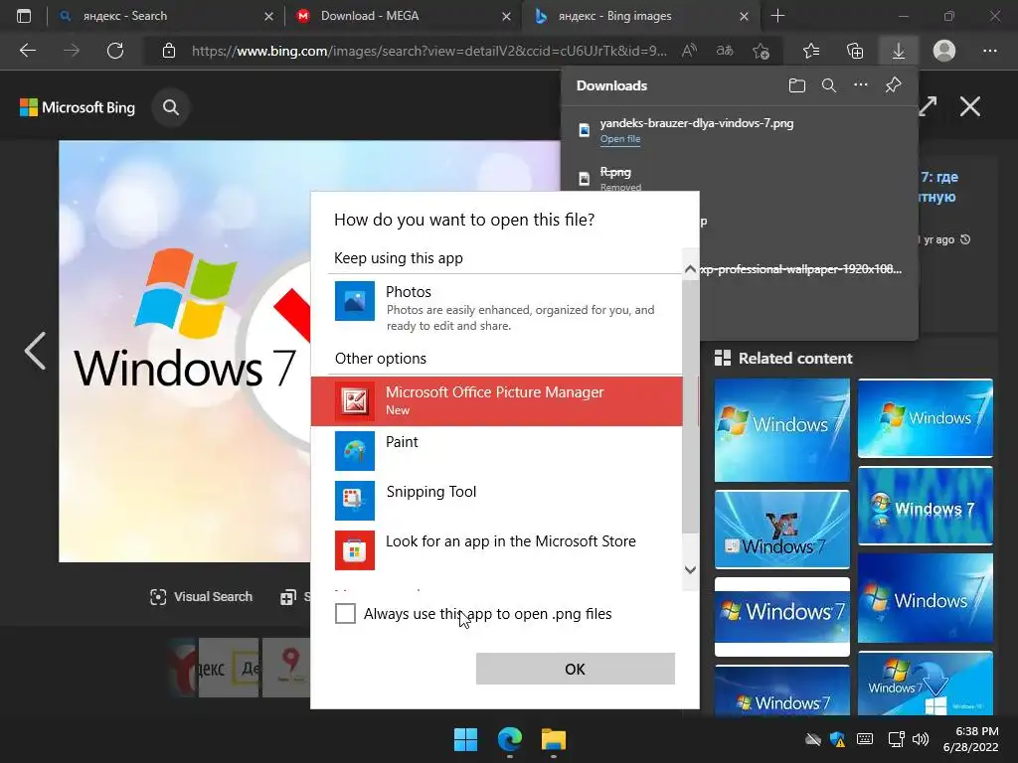Select Photos app in dialog
Viewport: 1018px width, 763px height.
497,308
